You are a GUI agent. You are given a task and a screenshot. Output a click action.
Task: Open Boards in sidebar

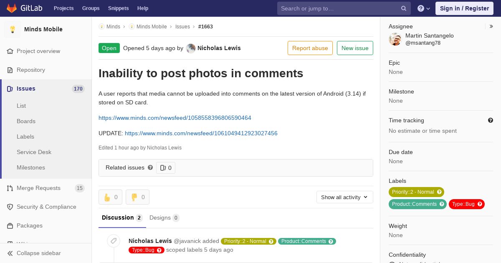click(26, 121)
